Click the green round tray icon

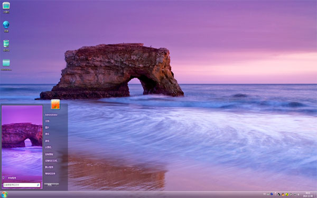[x=287, y=194]
